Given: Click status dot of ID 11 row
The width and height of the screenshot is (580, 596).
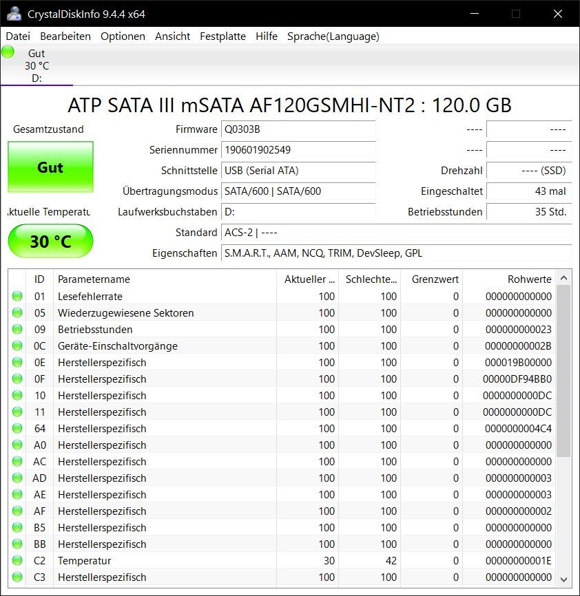Looking at the screenshot, I should (x=17, y=412).
